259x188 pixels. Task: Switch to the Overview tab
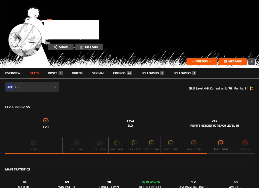click(x=13, y=73)
